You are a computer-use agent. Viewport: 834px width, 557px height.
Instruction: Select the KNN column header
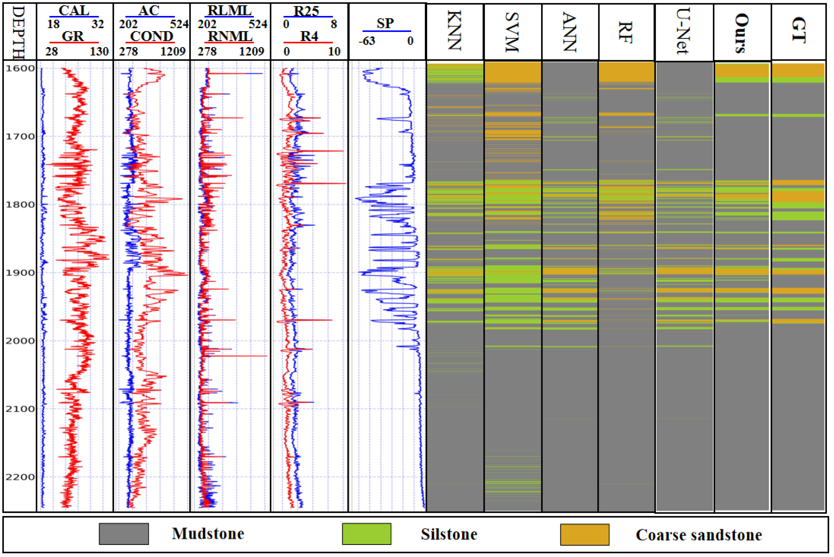(454, 31)
